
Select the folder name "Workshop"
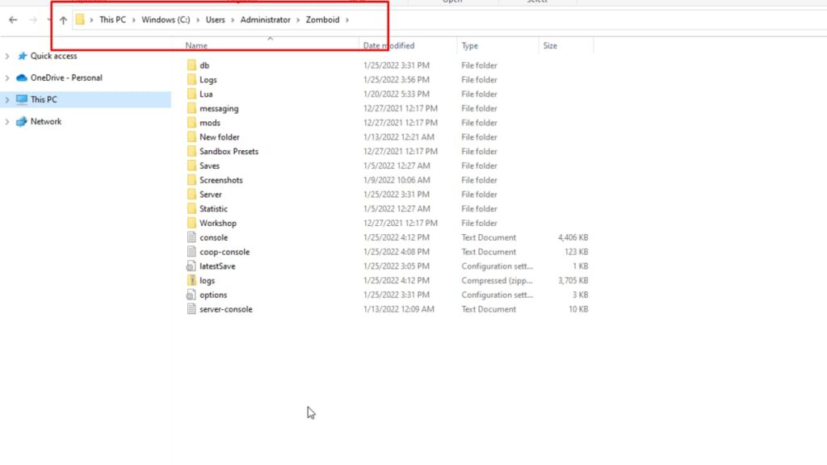pos(218,223)
